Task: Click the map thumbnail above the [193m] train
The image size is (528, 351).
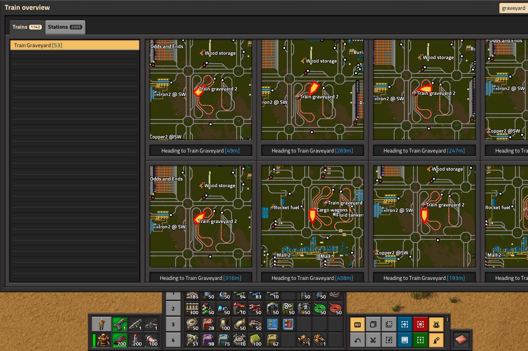Action: click(424, 217)
